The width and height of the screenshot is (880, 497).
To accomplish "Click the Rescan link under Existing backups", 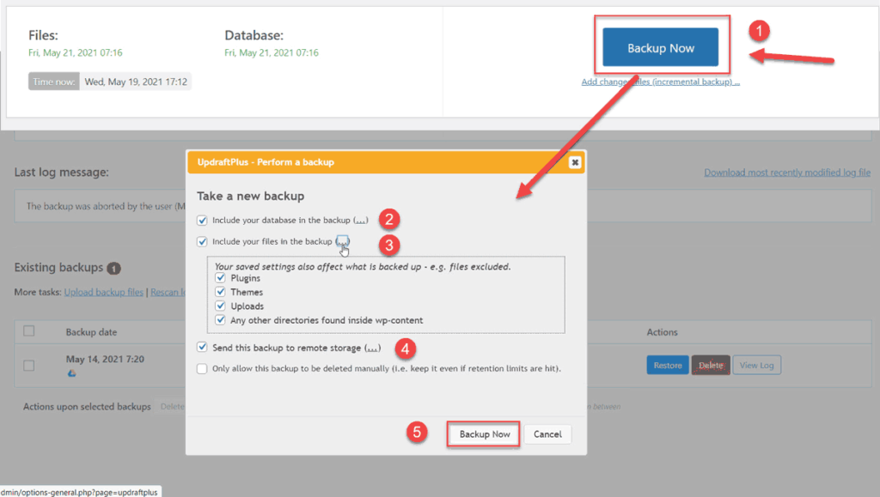I will 168,292.
